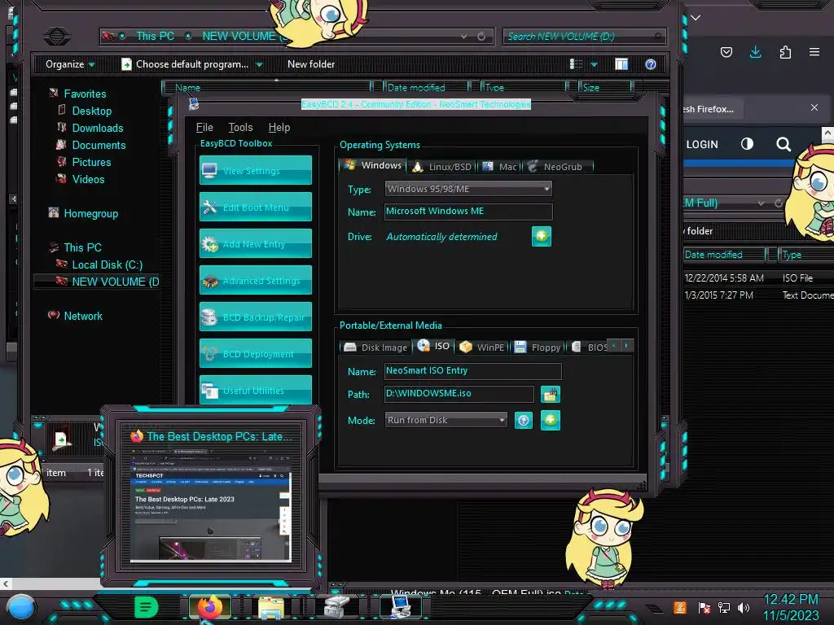The height and width of the screenshot is (625, 834).
Task: Select Local Disk (C:) in navigation pane
Action: (99, 264)
